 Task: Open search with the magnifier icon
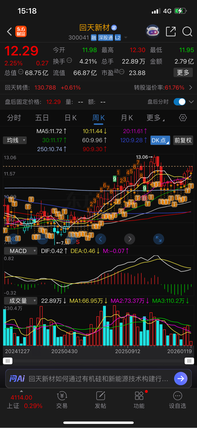pyautogui.click(x=187, y=32)
